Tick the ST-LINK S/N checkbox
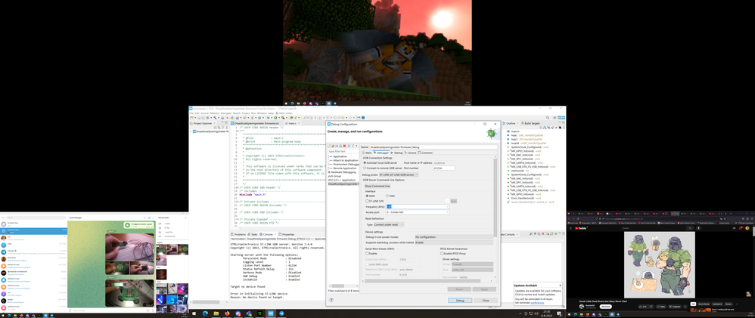 pos(367,201)
